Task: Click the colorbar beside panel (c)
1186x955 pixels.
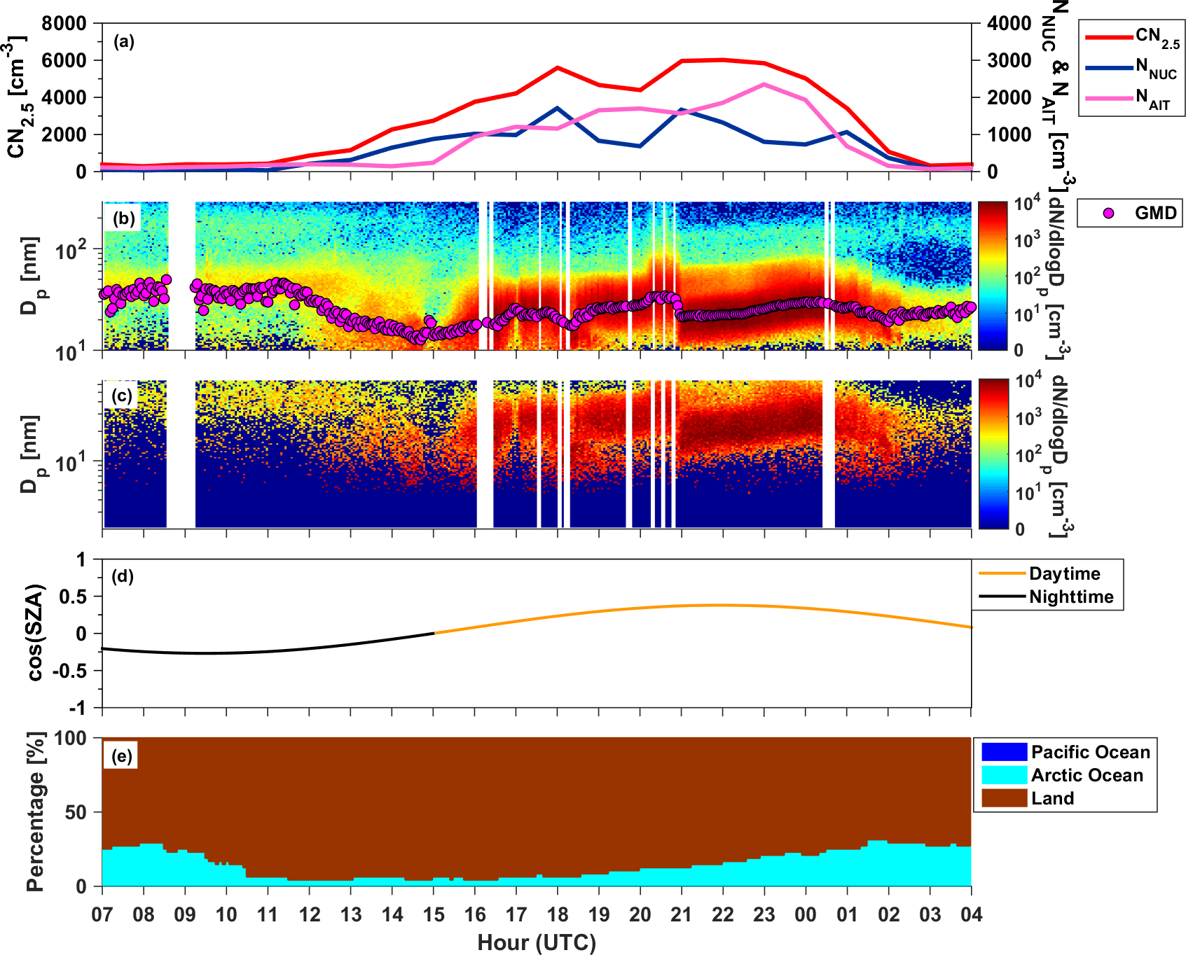Action: pos(993,454)
